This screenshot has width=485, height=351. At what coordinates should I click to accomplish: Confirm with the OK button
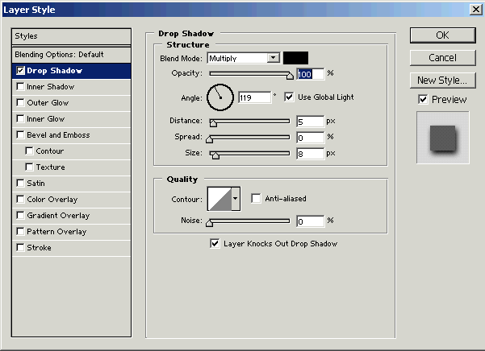tap(442, 35)
